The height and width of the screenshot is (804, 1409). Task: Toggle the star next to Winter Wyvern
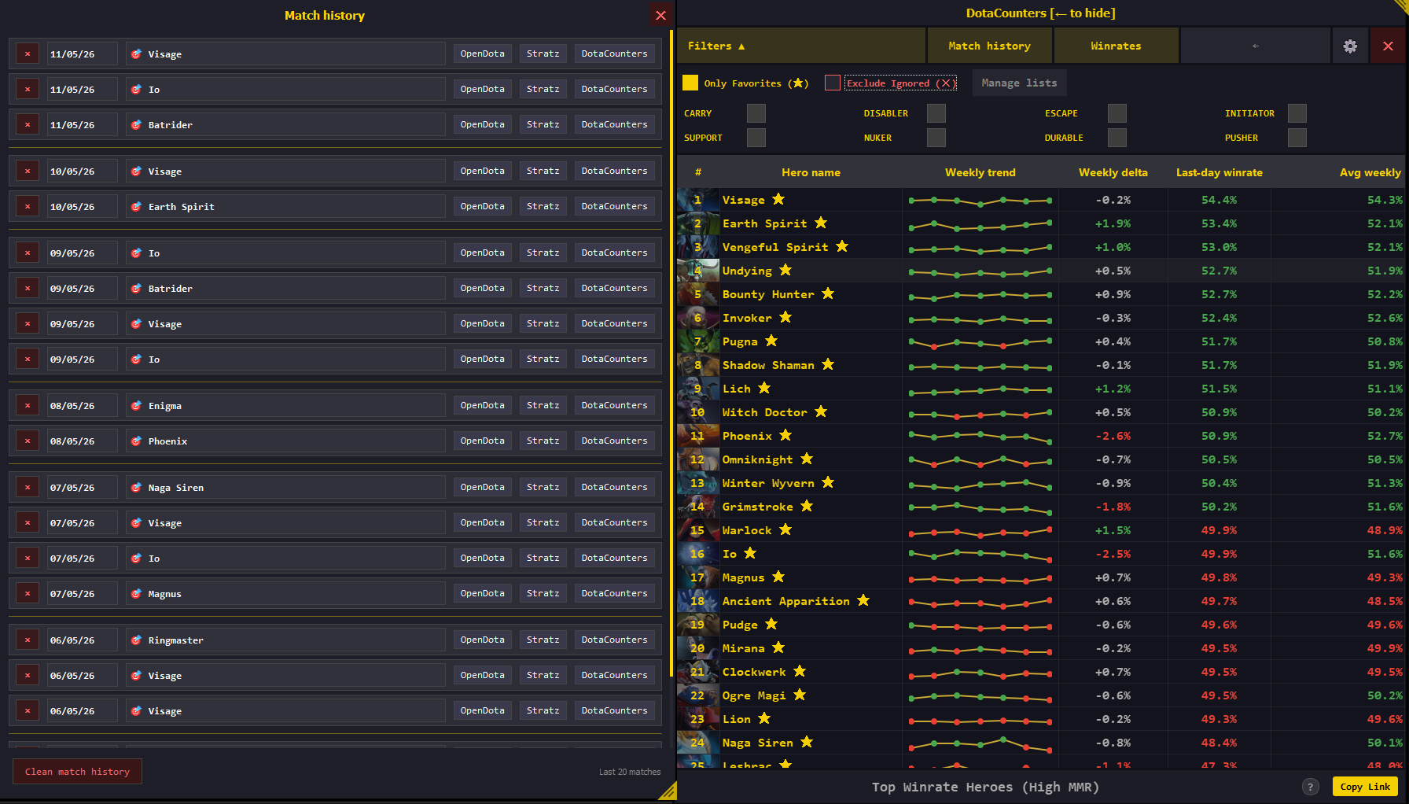pyautogui.click(x=828, y=482)
